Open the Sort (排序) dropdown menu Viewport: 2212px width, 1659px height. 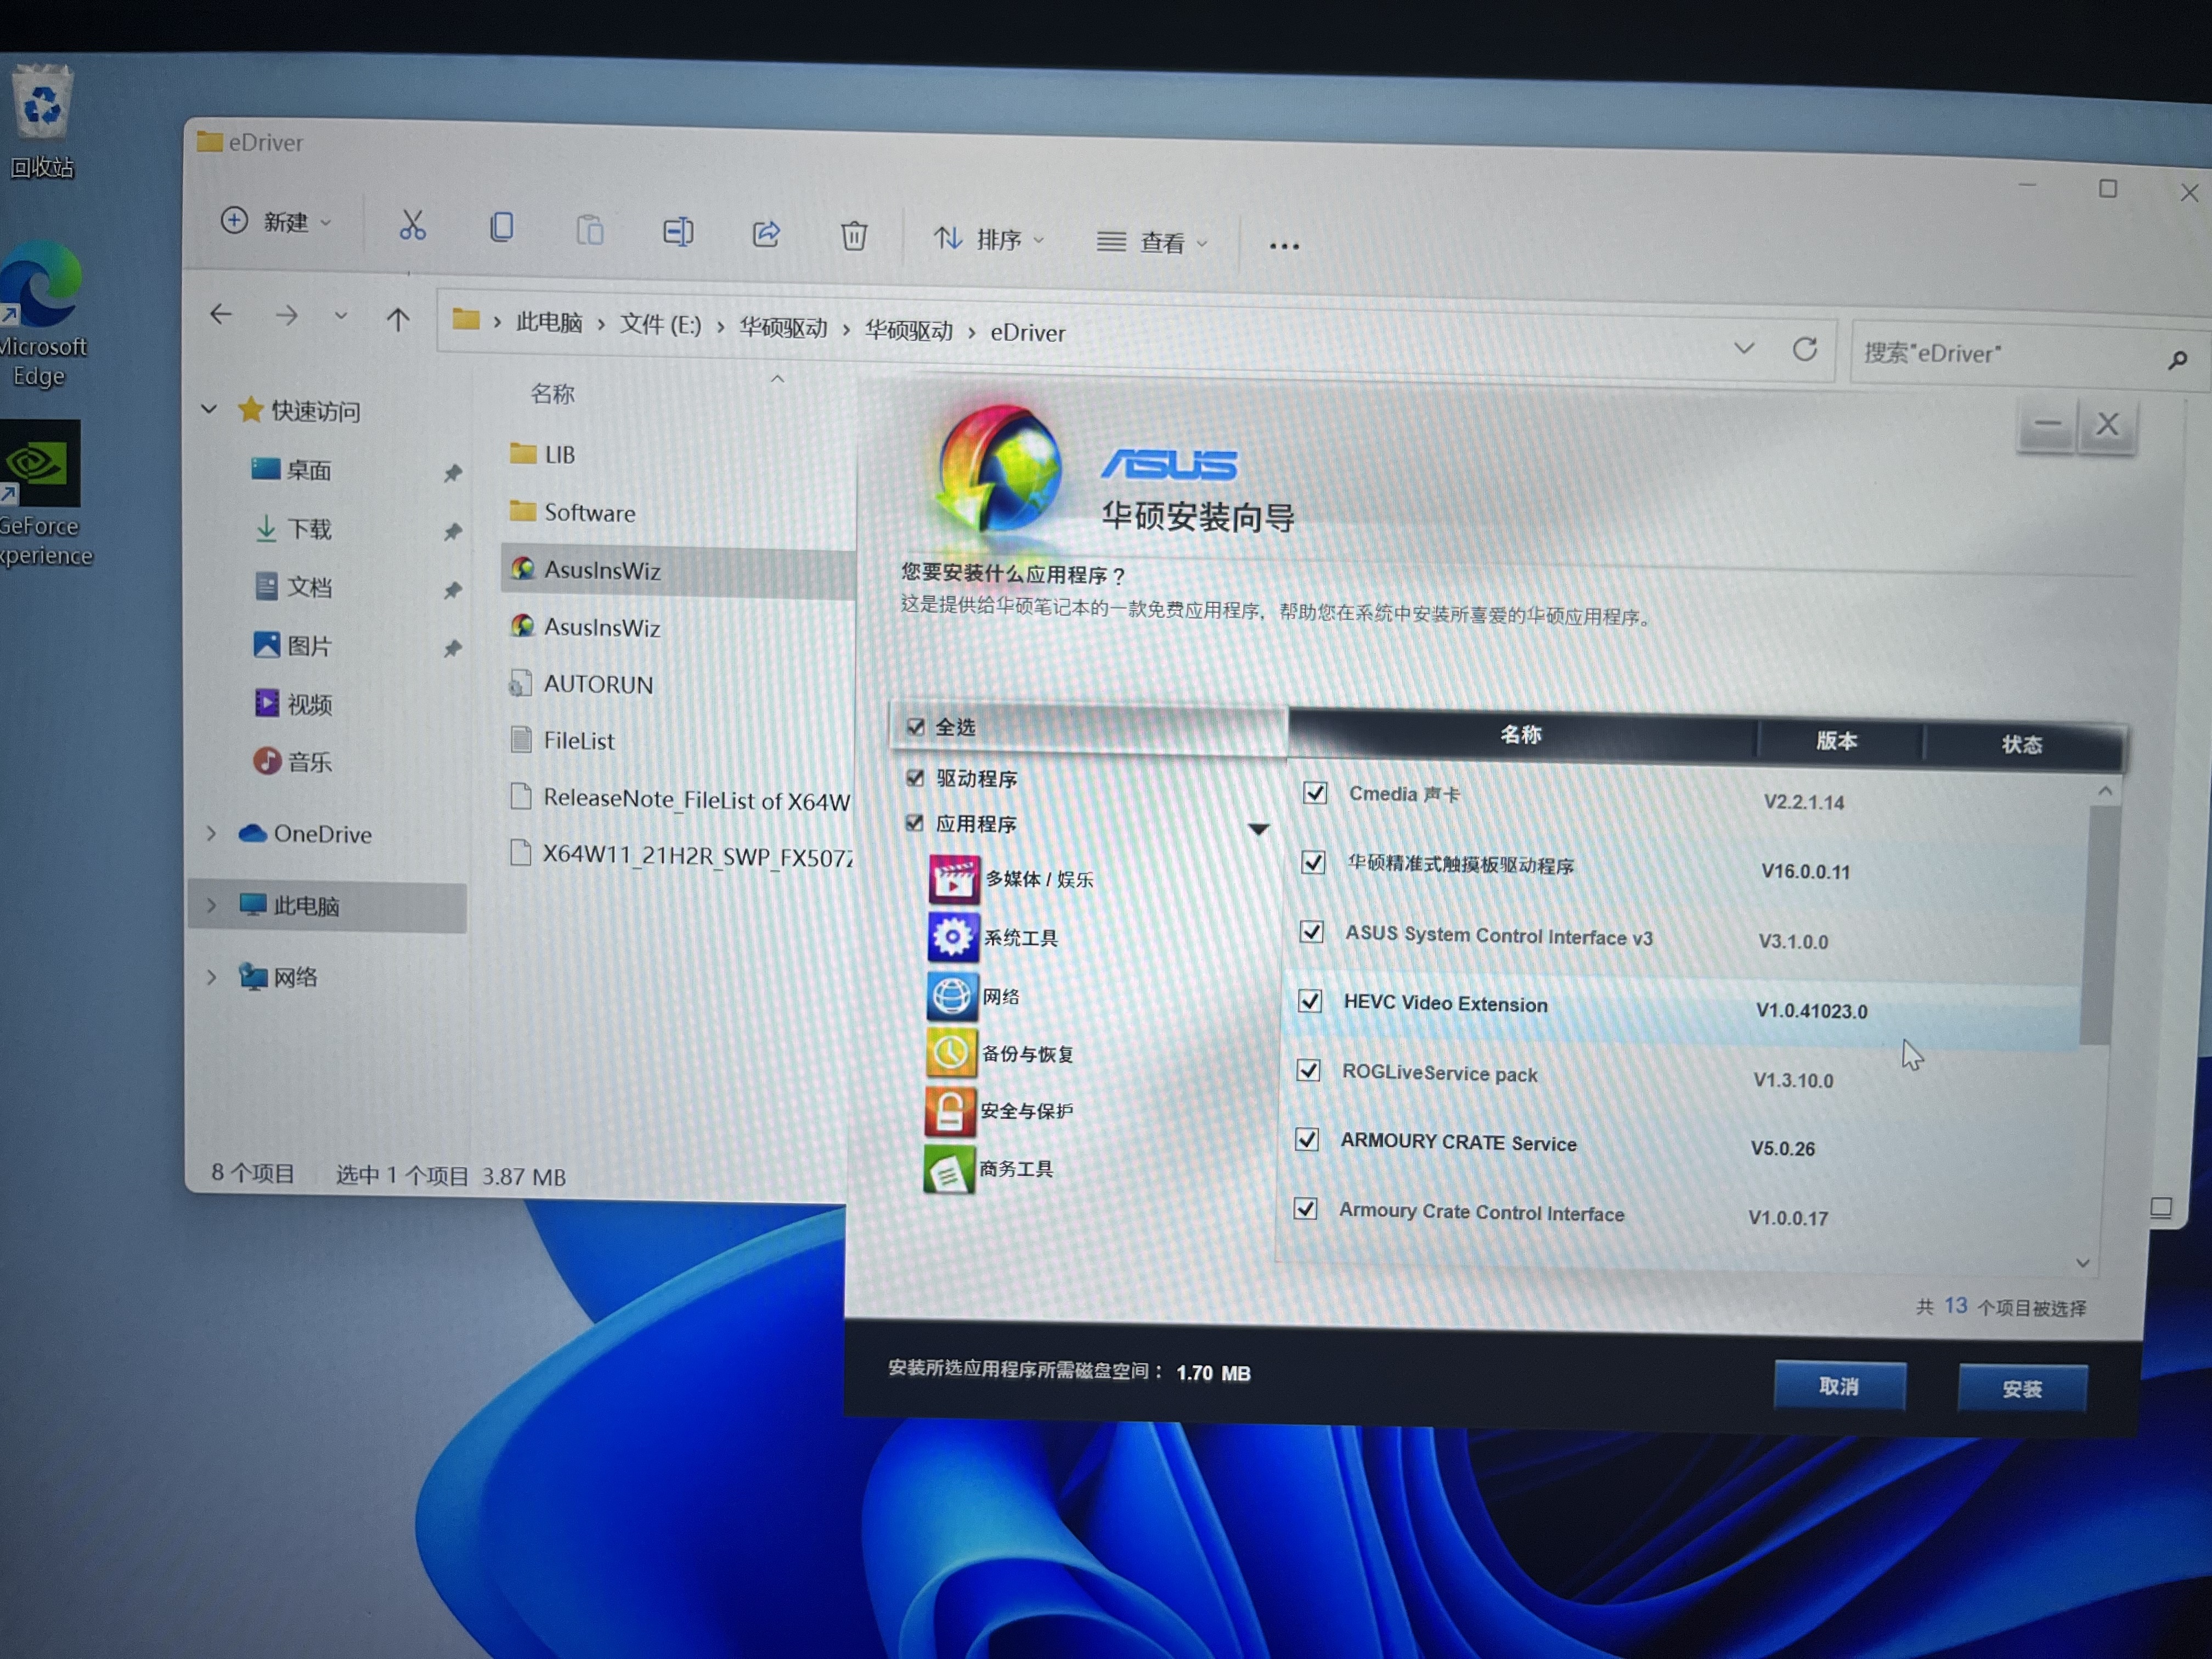click(988, 239)
